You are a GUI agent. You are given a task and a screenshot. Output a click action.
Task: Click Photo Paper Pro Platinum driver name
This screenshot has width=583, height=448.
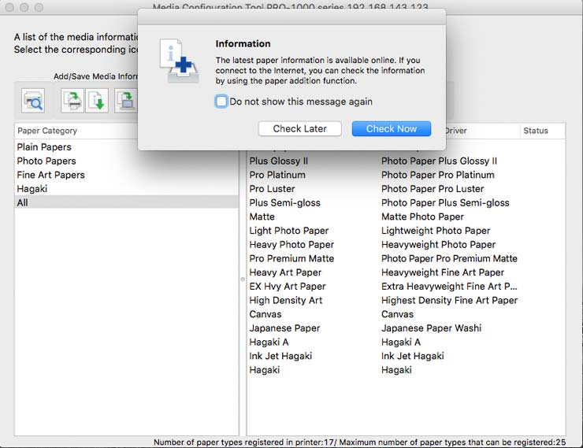point(438,175)
